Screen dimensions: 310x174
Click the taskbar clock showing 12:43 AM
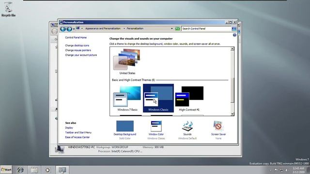pos(298,170)
